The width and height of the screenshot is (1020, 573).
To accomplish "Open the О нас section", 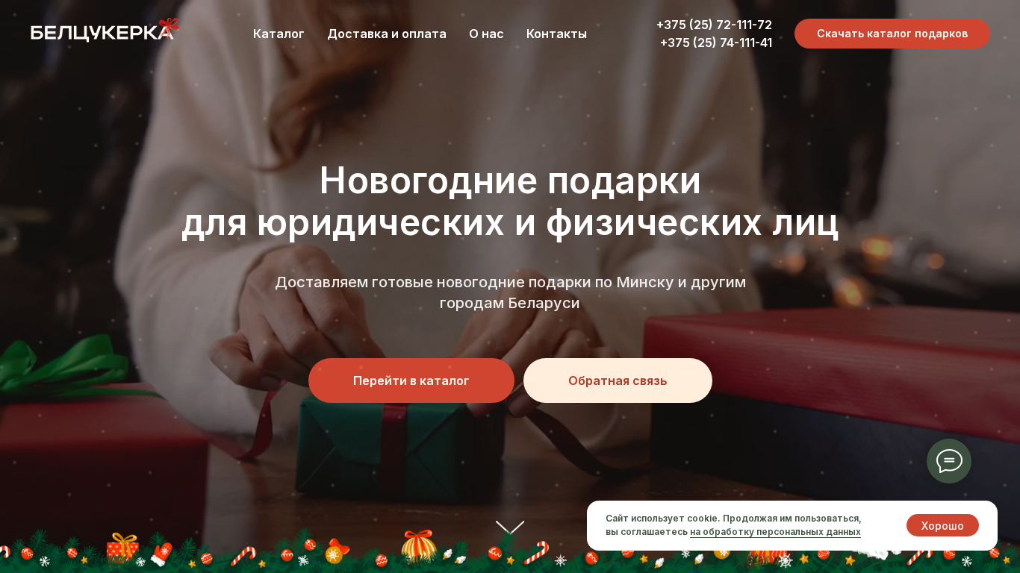I will coord(486,34).
